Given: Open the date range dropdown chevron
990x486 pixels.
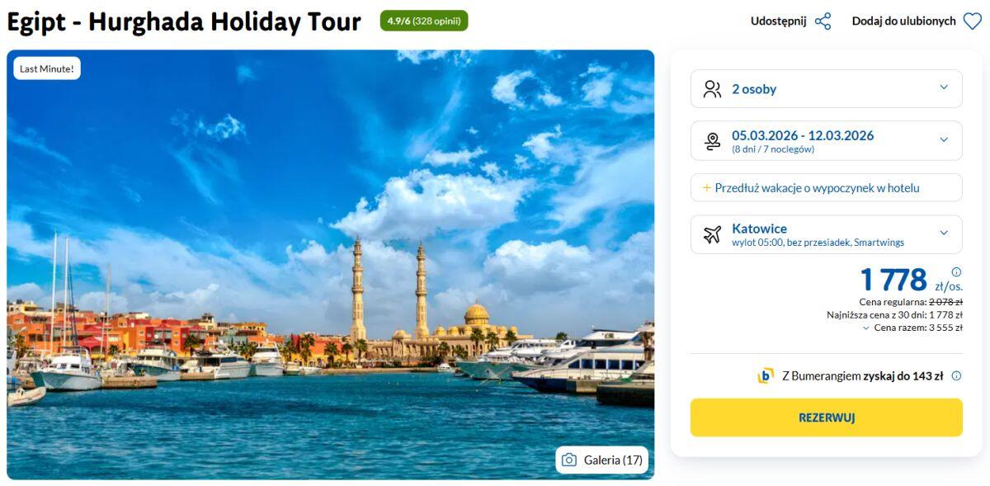Looking at the screenshot, I should (x=944, y=140).
